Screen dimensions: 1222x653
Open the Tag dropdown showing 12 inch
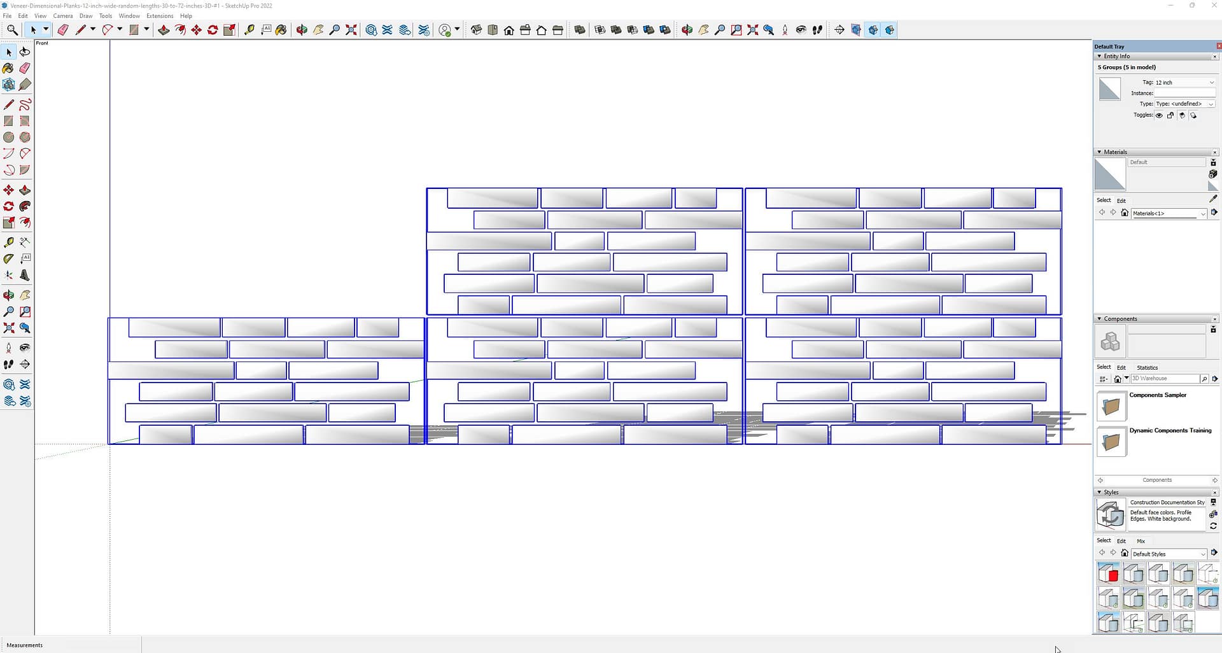pyautogui.click(x=1184, y=83)
